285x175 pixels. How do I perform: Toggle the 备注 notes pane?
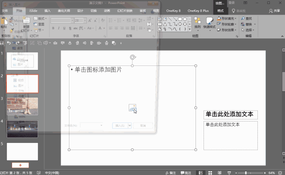[x=171, y=173]
